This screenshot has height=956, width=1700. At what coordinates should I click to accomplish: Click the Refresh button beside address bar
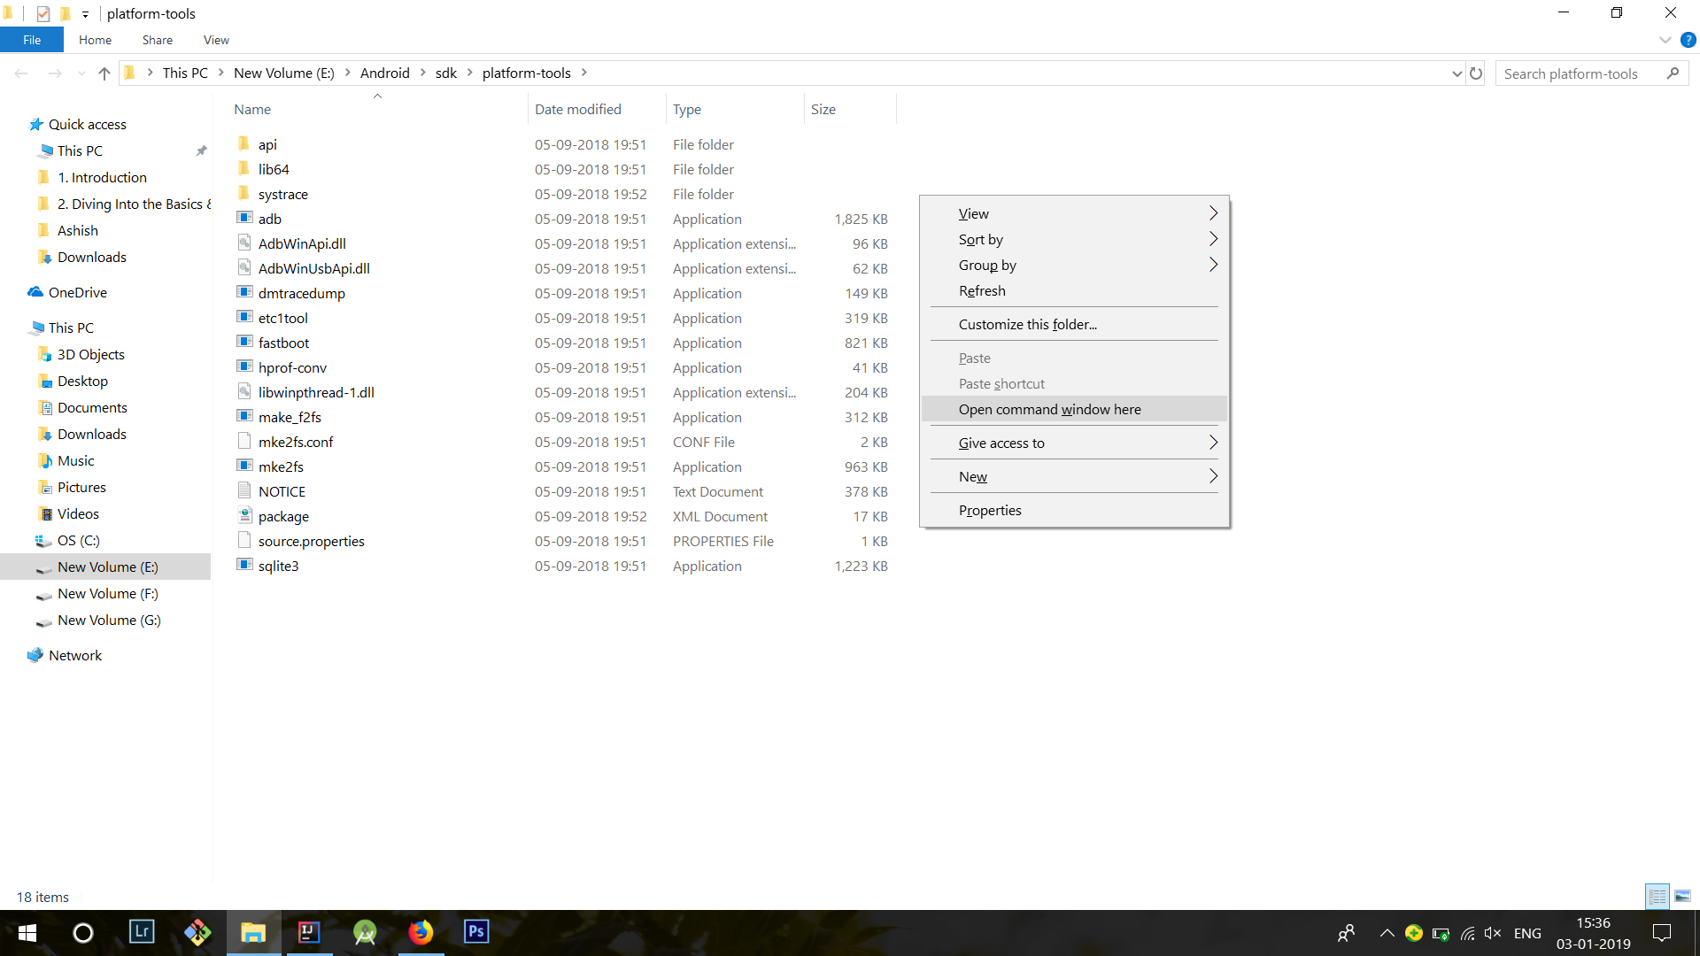coord(1476,73)
